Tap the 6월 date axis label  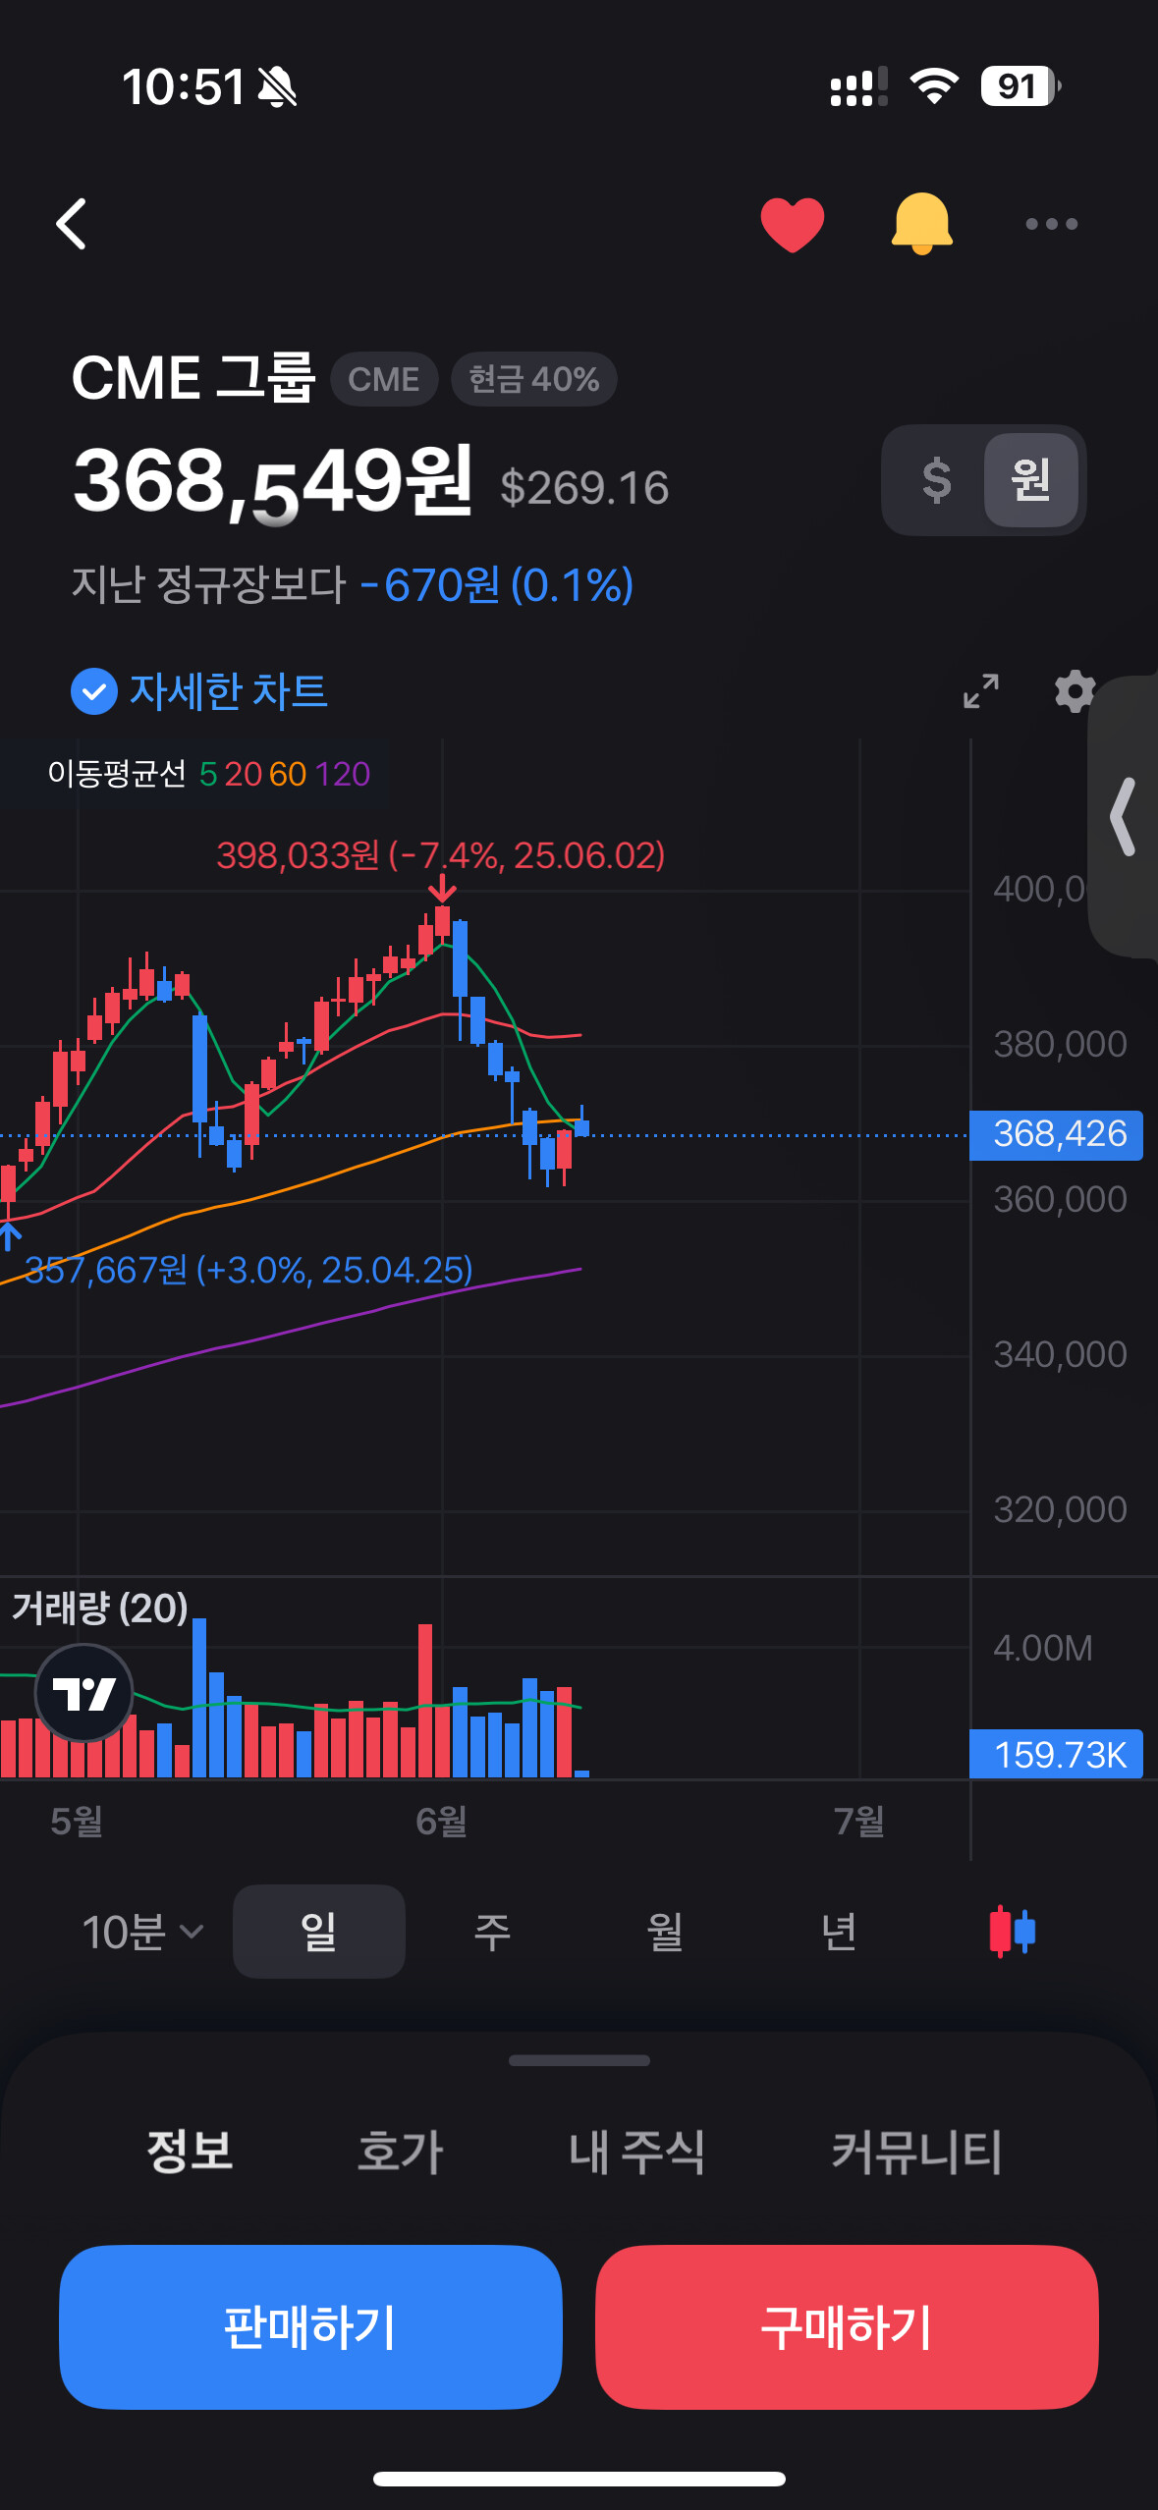[x=441, y=1822]
